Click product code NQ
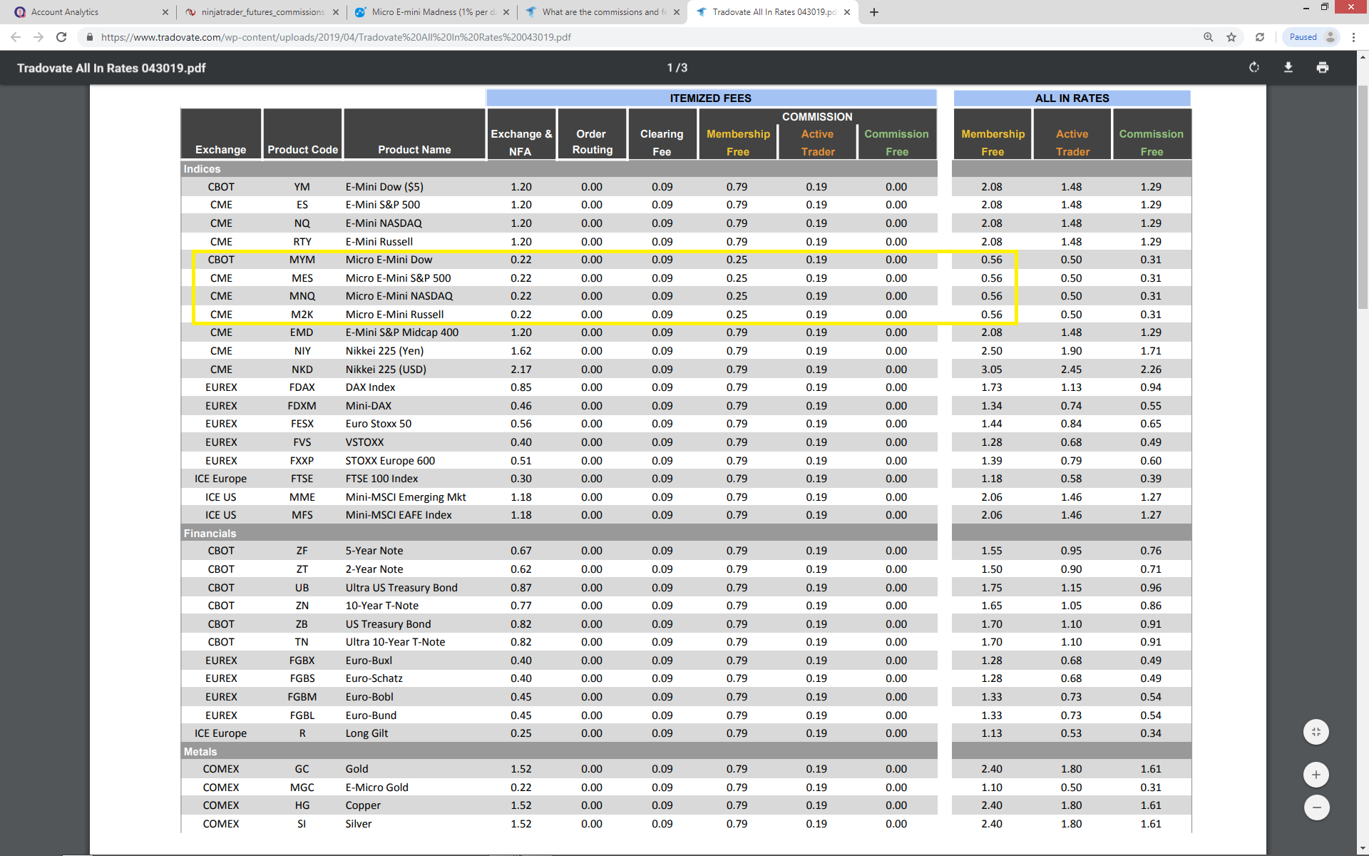1369x856 pixels. point(302,223)
